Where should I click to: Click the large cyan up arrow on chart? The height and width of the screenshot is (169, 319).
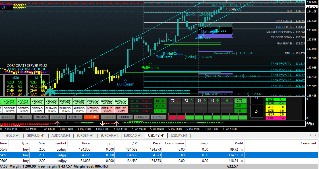coord(50,91)
